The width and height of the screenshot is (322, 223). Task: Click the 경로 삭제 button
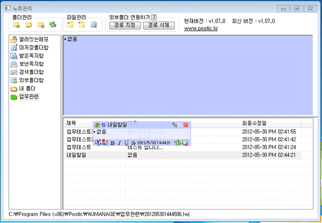click(x=159, y=26)
